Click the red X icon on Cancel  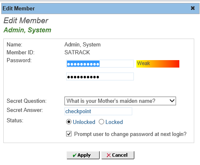109,155
